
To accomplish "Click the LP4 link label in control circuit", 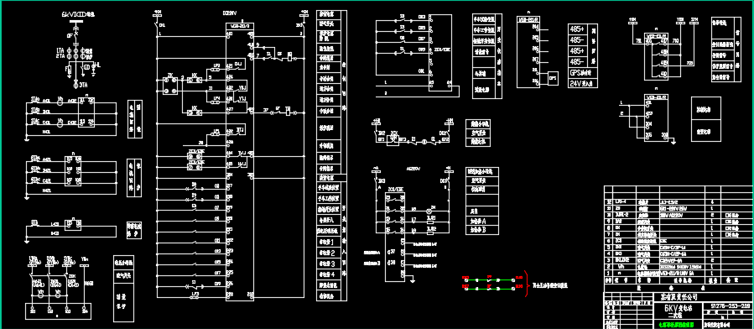I will coord(217,97).
